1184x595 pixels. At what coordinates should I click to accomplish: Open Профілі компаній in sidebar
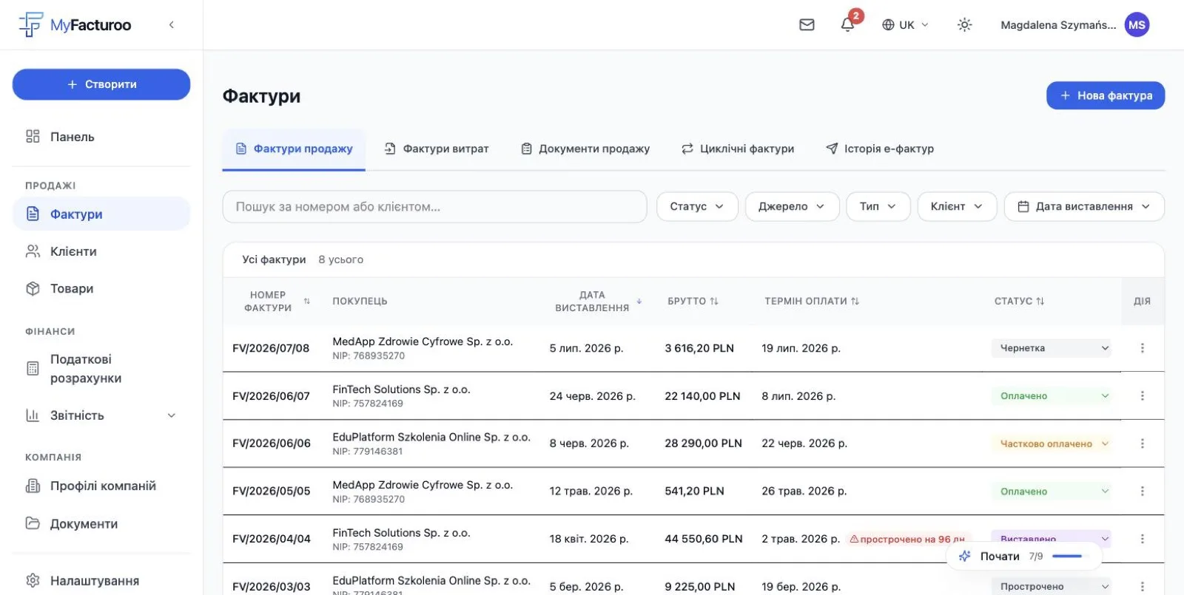pos(101,486)
